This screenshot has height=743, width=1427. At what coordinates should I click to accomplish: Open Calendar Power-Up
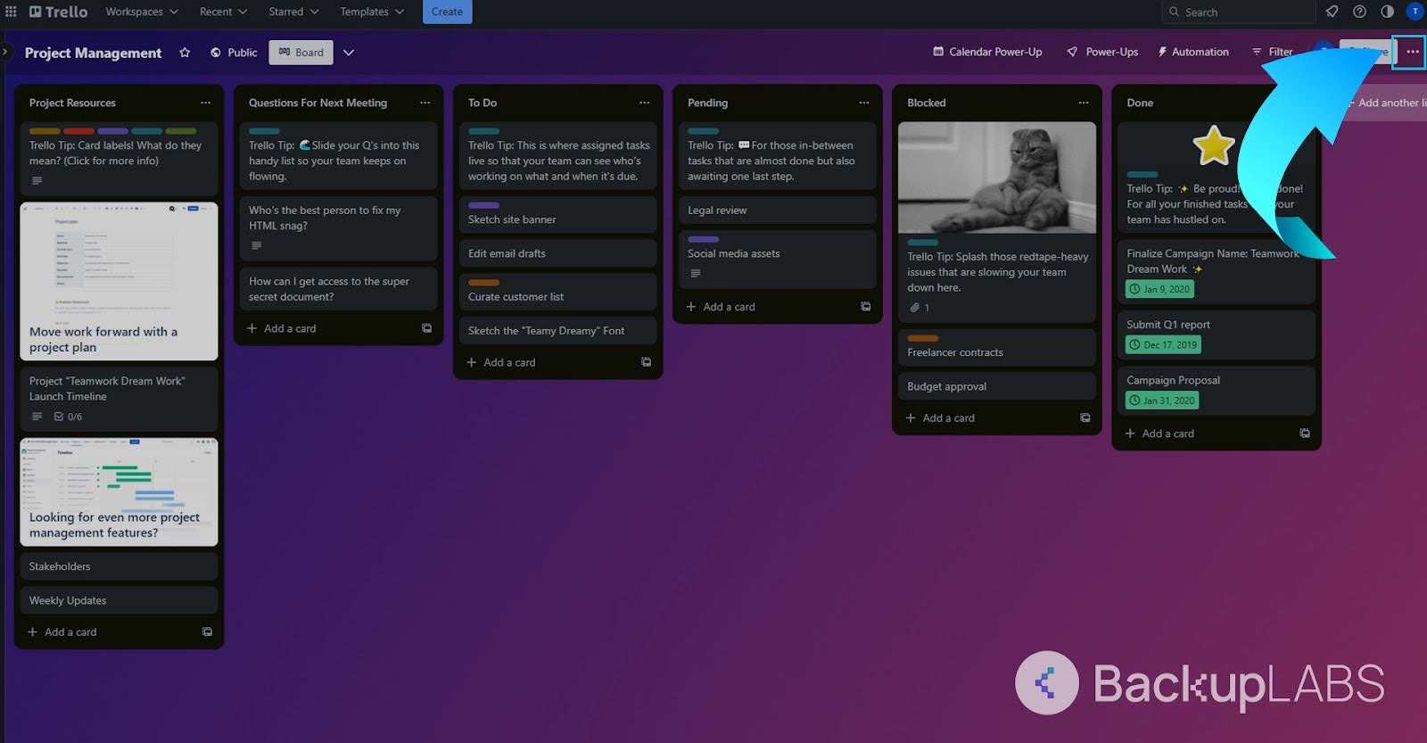pyautogui.click(x=987, y=52)
